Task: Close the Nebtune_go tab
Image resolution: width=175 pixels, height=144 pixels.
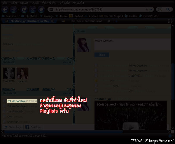Action: [x=52, y=21]
